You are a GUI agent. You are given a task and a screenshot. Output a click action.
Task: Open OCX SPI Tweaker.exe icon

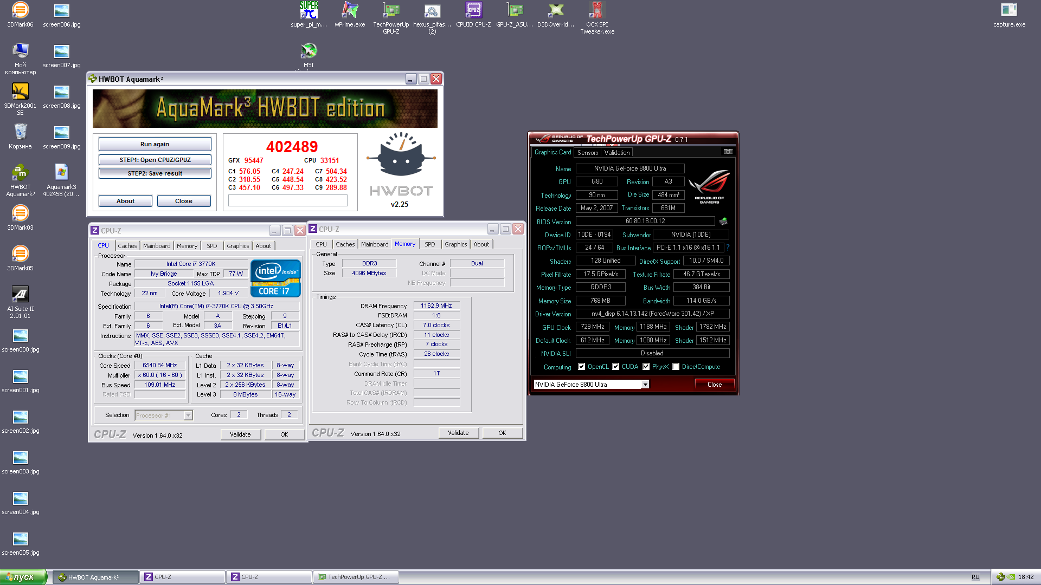pos(597,18)
